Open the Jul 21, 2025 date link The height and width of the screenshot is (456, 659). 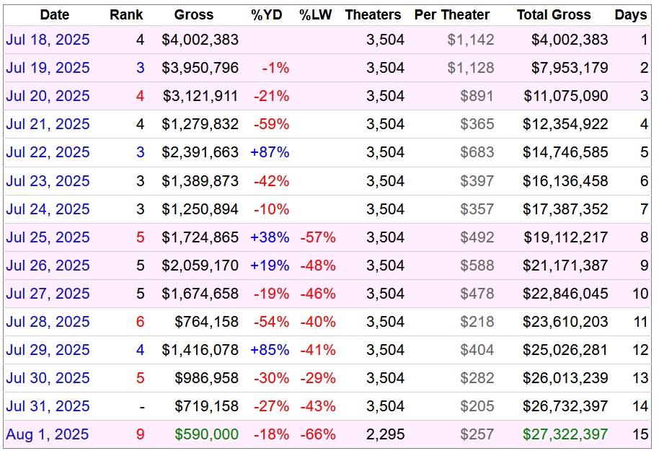click(x=48, y=125)
